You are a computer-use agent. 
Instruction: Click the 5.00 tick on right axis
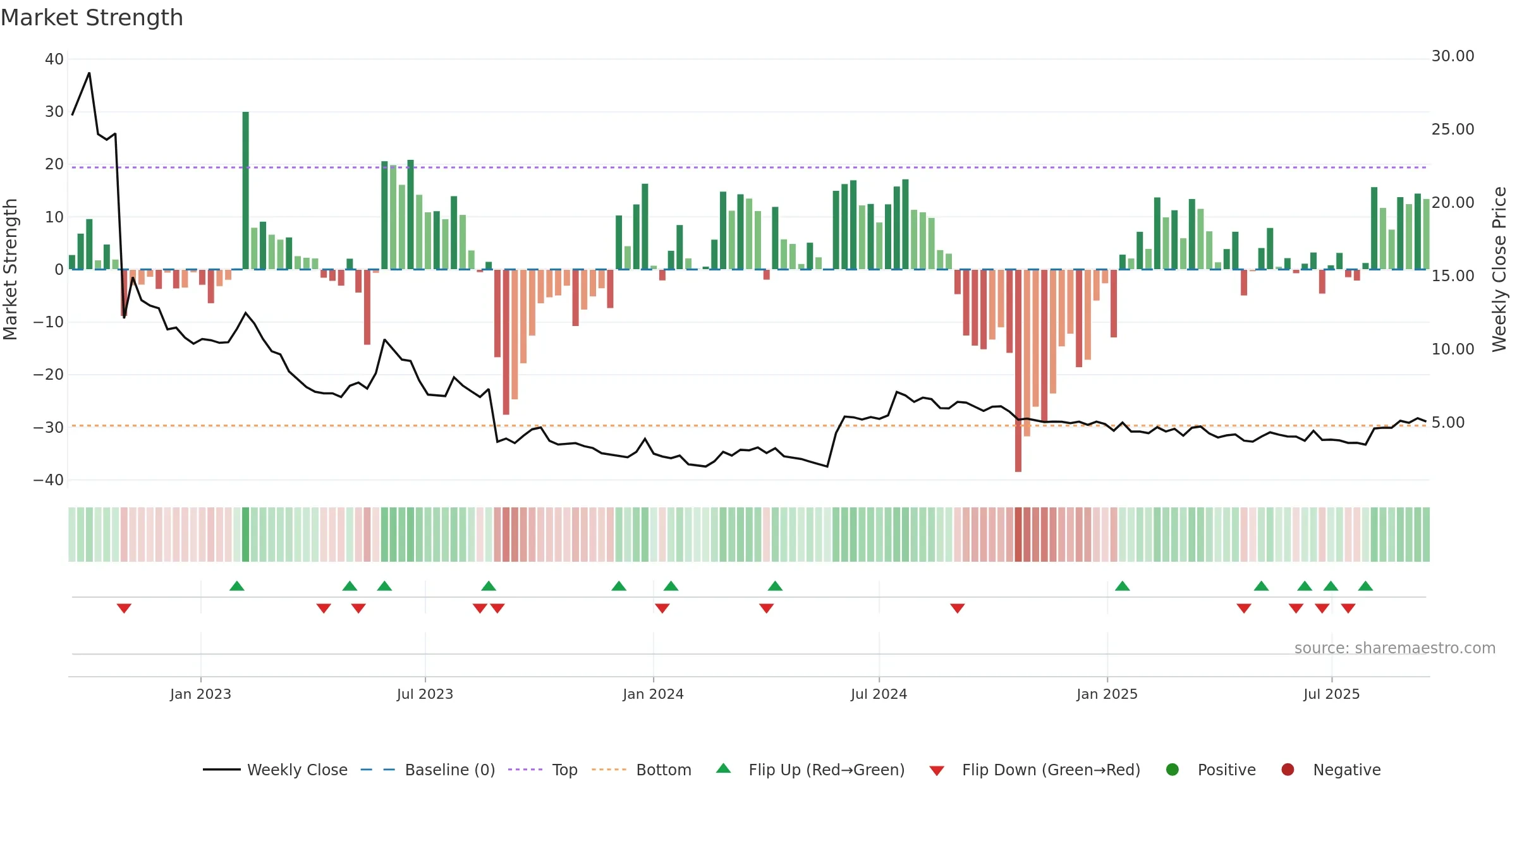tap(1447, 423)
